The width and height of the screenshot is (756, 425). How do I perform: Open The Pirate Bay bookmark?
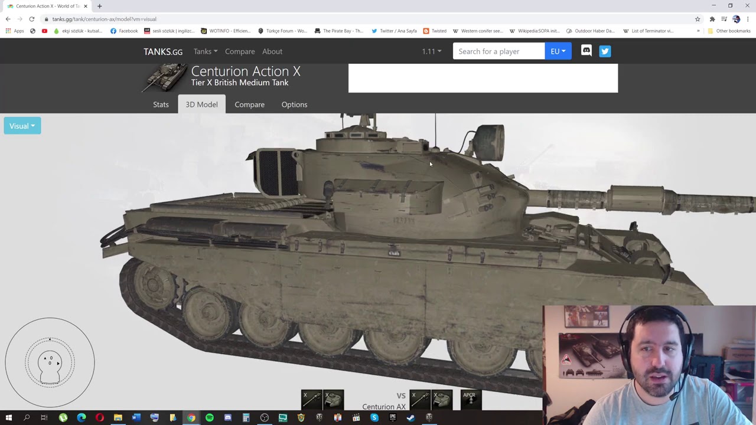339,31
